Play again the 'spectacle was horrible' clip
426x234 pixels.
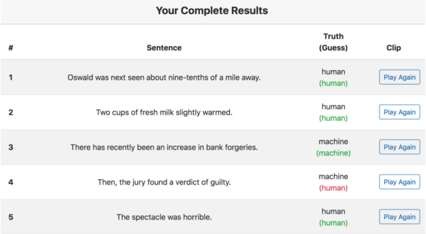coord(399,217)
